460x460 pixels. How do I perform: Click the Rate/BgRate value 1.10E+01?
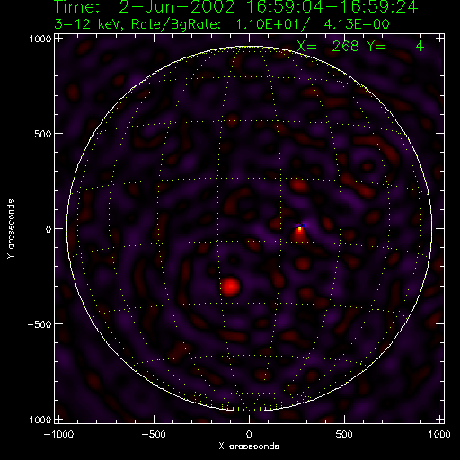tap(268, 24)
